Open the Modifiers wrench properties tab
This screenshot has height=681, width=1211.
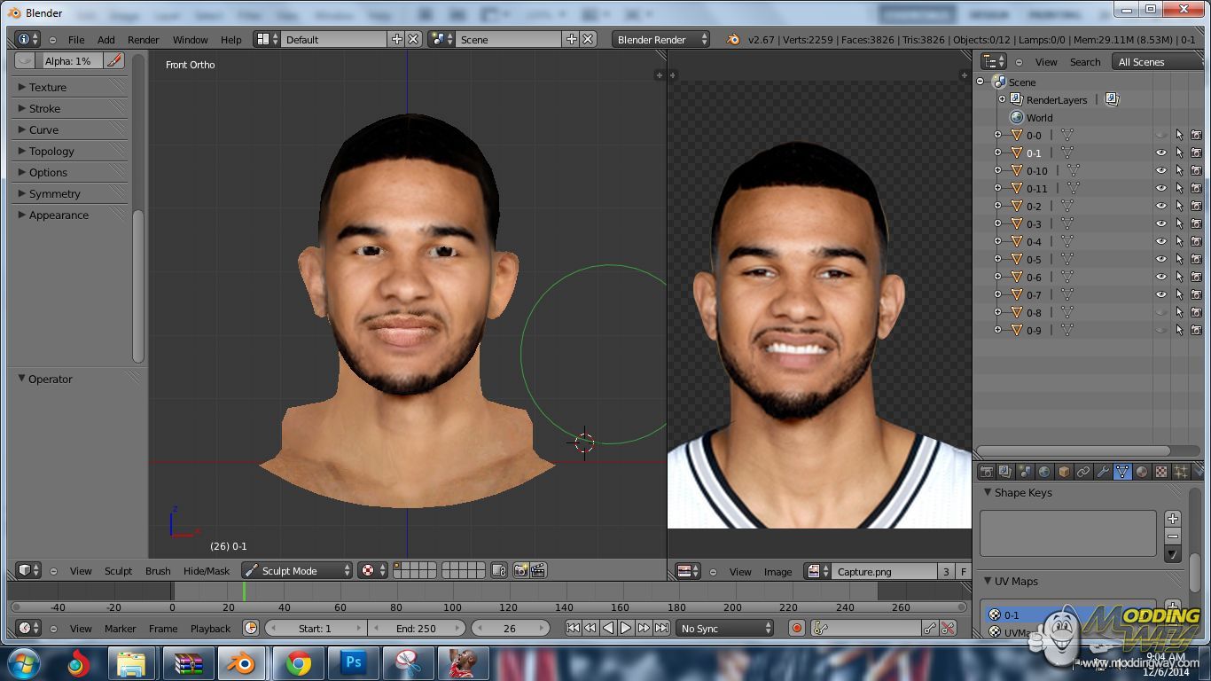click(1103, 473)
